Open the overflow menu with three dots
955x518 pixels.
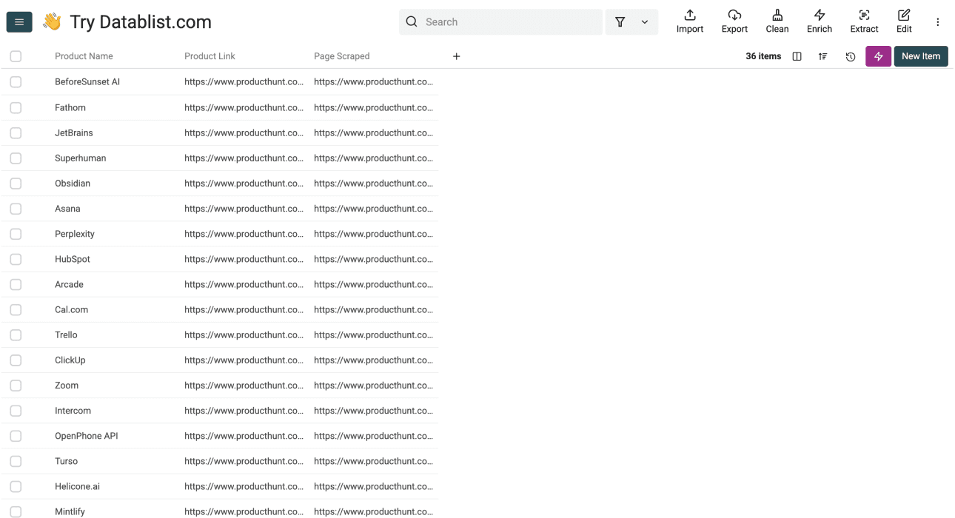938,21
